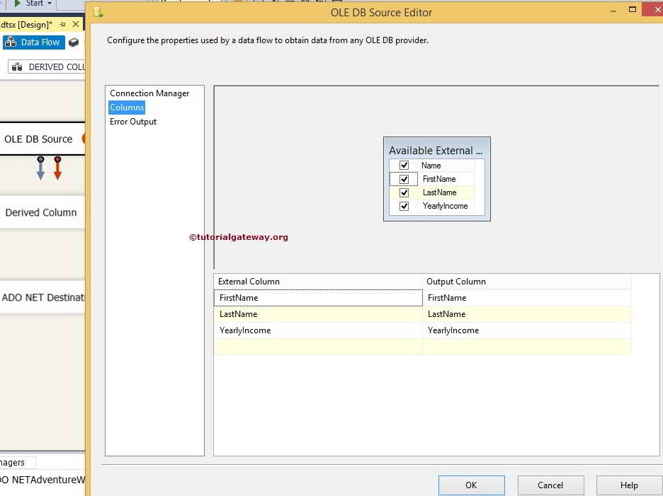
Task: Select the dtsx [Design] document tab
Action: click(x=27, y=23)
